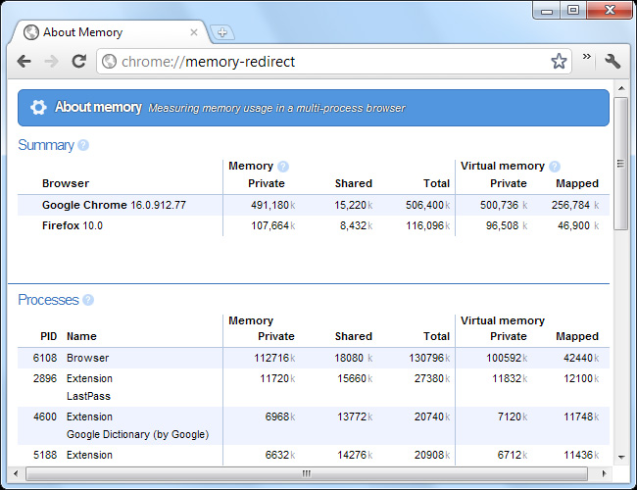Go back with the browser back arrow

pyautogui.click(x=24, y=62)
